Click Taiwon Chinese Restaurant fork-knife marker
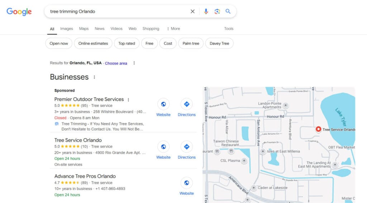 pyautogui.click(x=231, y=151)
